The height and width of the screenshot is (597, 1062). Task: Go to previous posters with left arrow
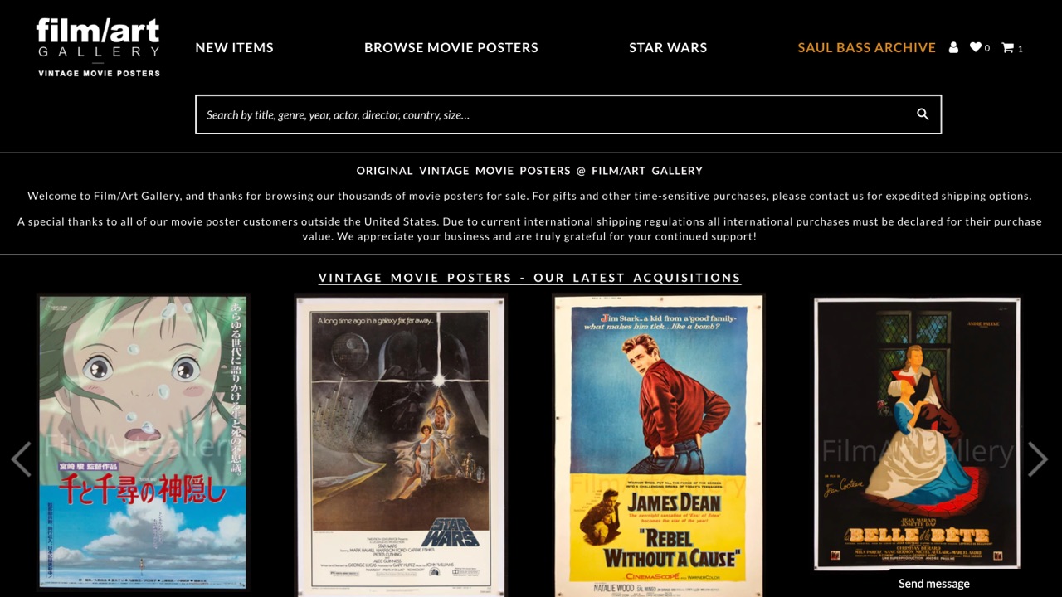21,459
